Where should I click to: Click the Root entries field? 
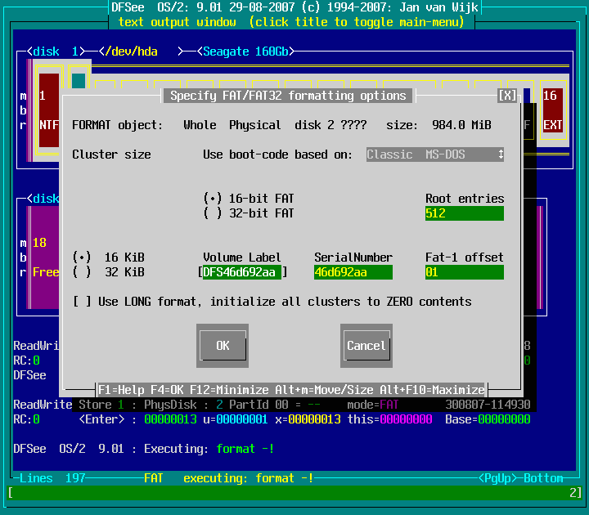pyautogui.click(x=464, y=213)
